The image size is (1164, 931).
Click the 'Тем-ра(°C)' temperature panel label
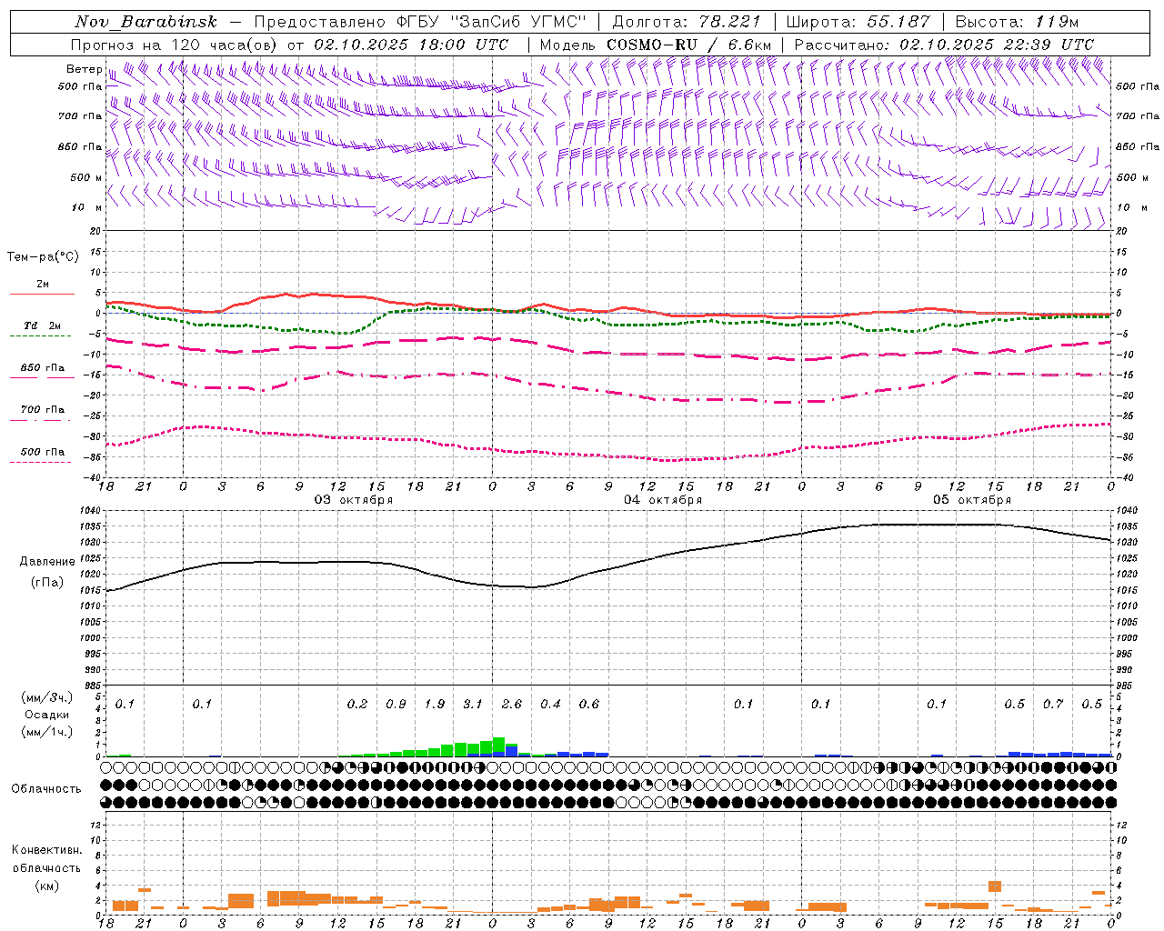(43, 257)
